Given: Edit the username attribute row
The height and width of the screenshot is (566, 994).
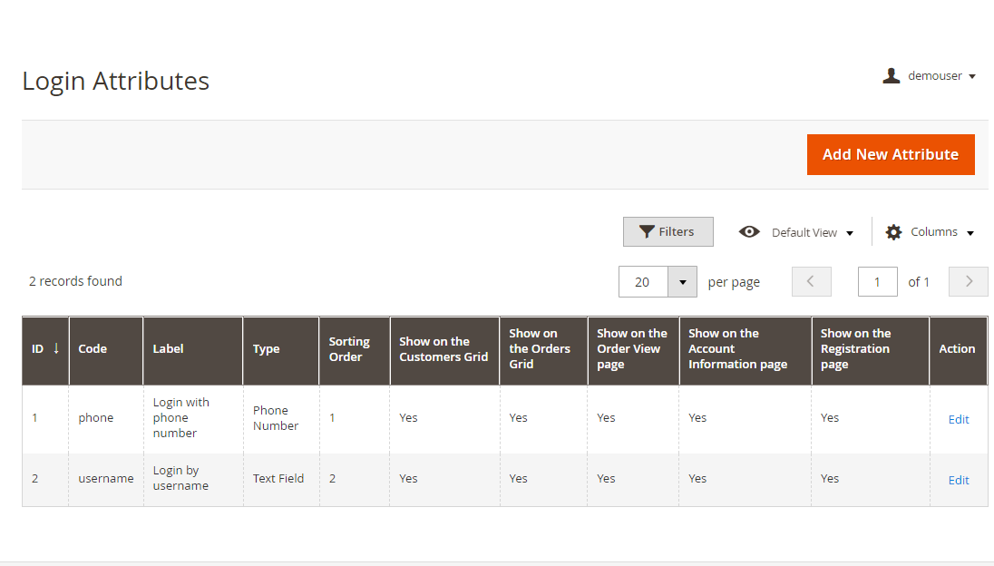Looking at the screenshot, I should 959,481.
